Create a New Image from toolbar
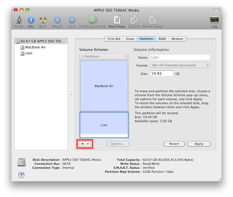This screenshot has width=233, height=197. (117, 20)
